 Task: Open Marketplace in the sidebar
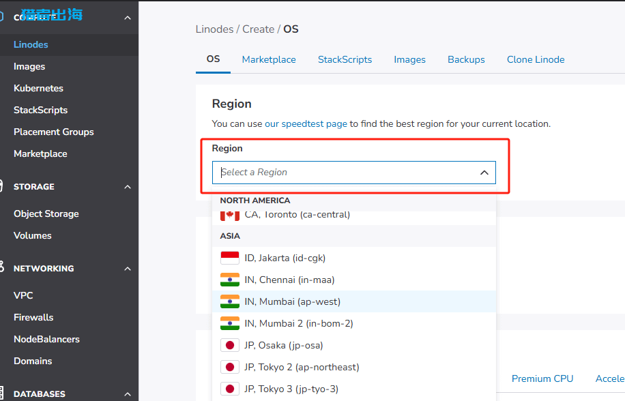[x=40, y=153]
